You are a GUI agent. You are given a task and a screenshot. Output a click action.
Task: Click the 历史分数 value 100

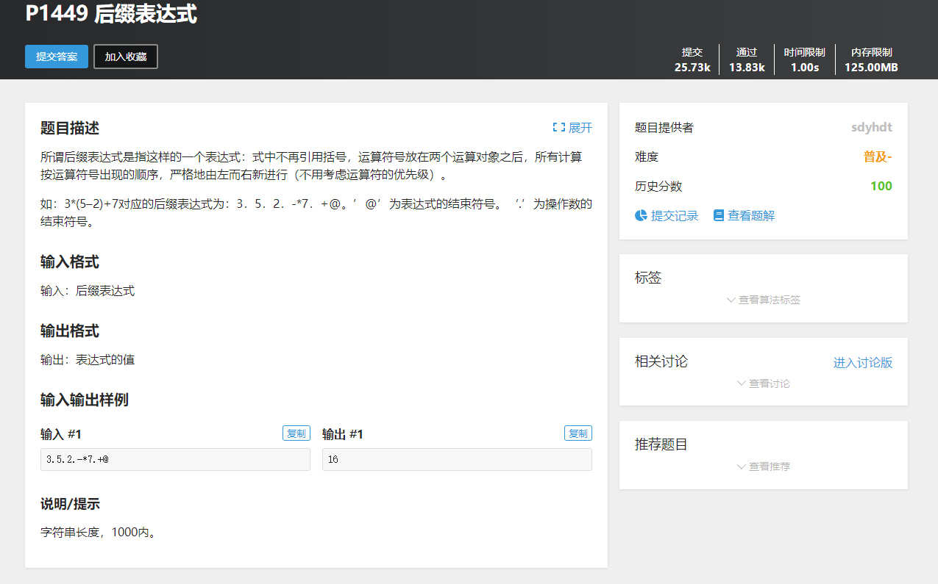coord(881,186)
